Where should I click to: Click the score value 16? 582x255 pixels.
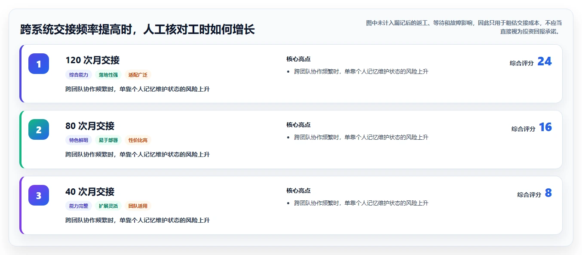(545, 127)
